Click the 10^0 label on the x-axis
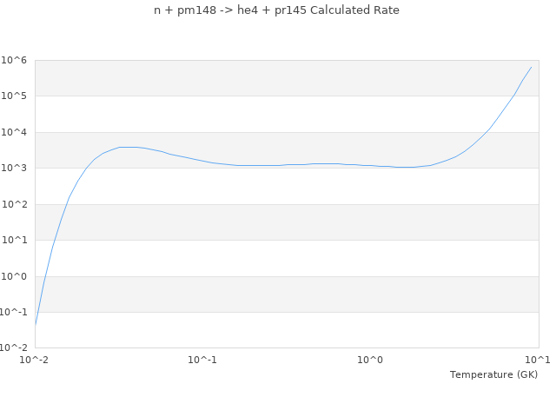 coord(371,360)
